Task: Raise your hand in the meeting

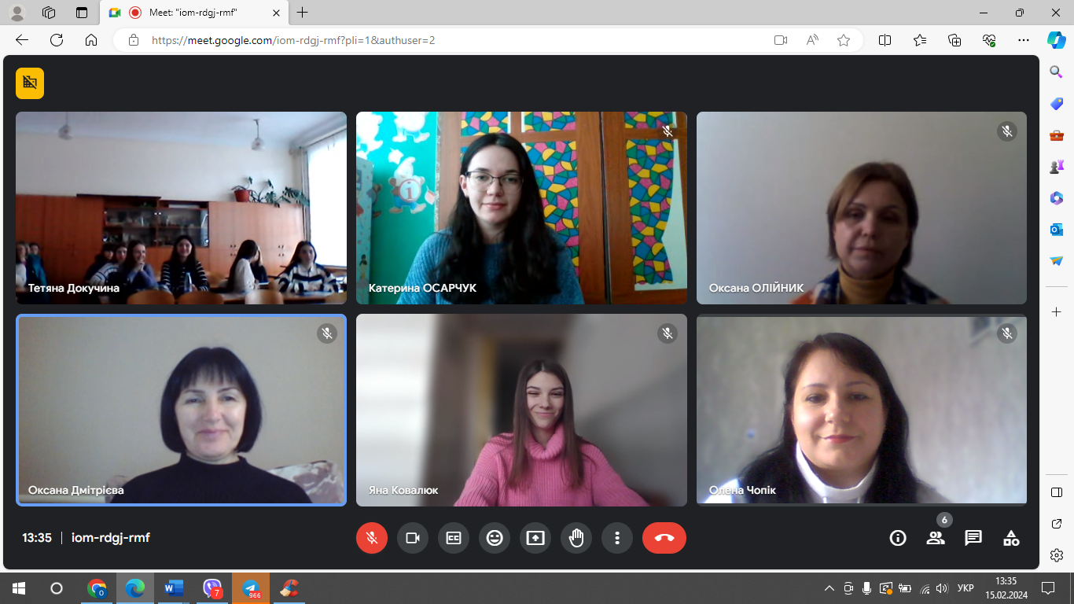Action: point(576,538)
